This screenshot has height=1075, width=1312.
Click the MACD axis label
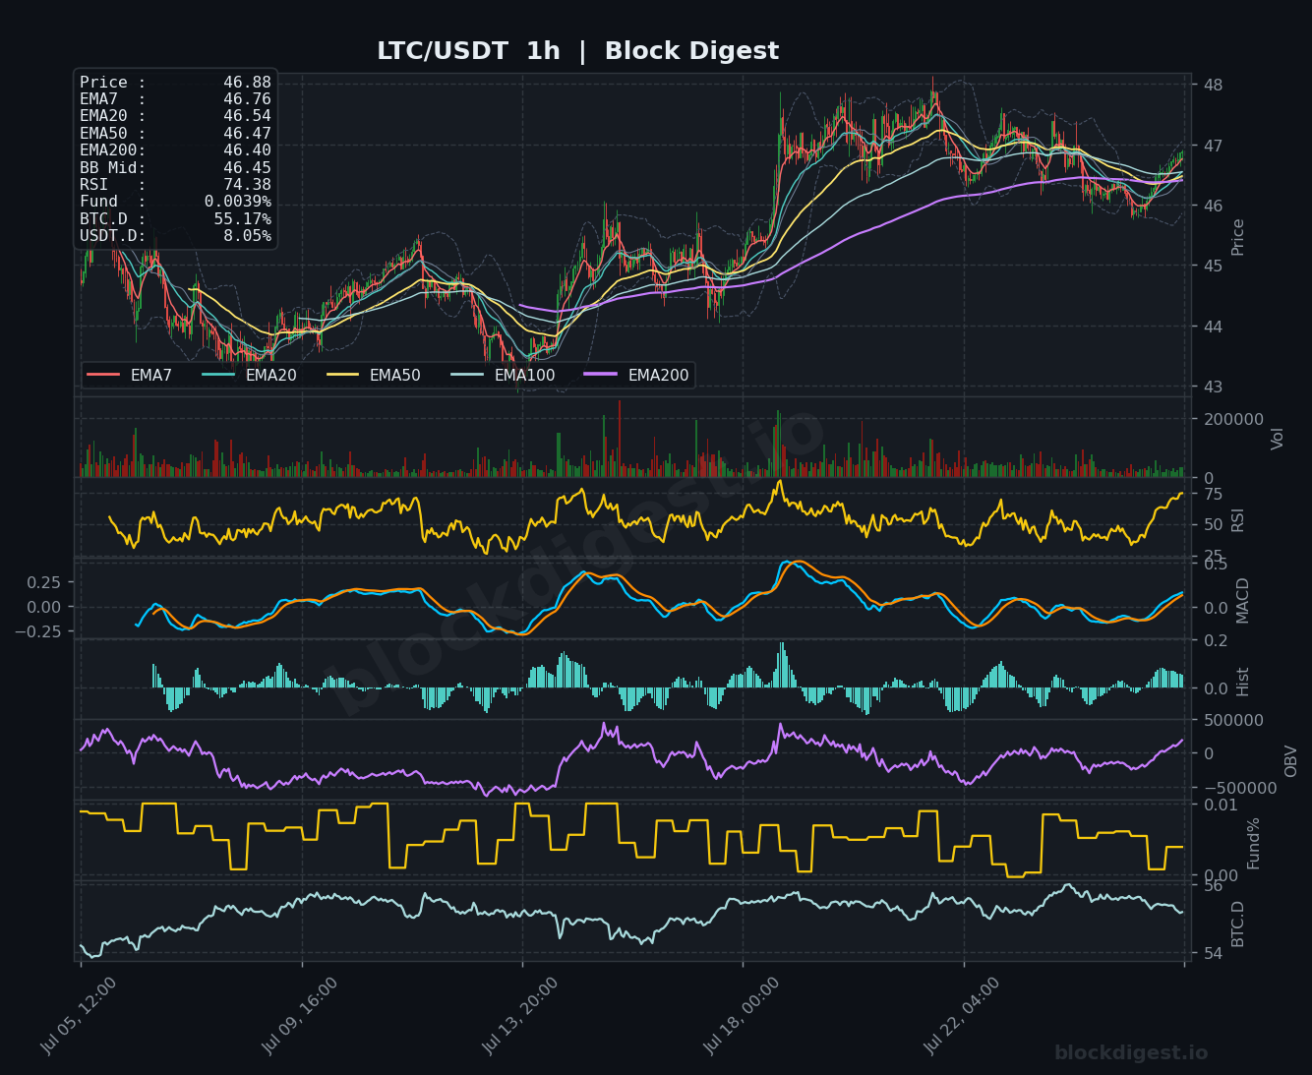click(1243, 600)
